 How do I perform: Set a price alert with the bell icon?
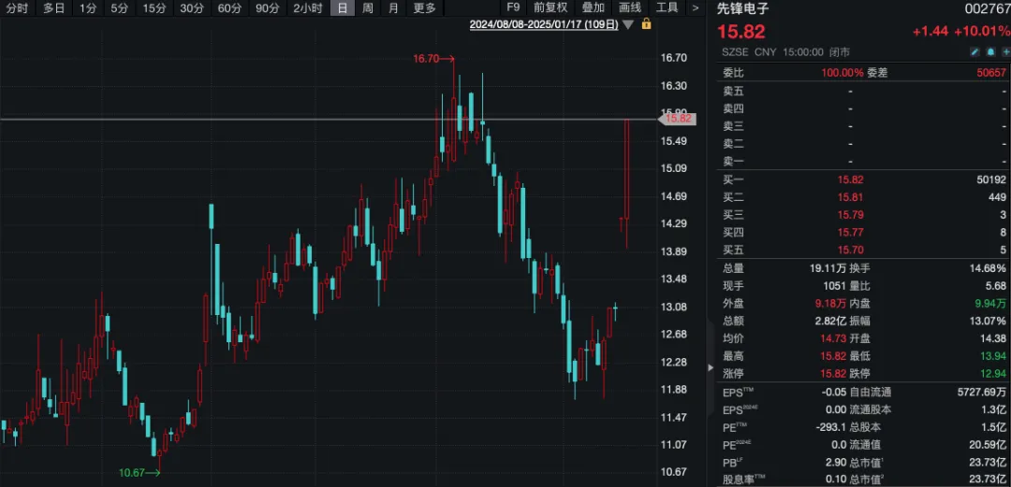pyautogui.click(x=990, y=52)
